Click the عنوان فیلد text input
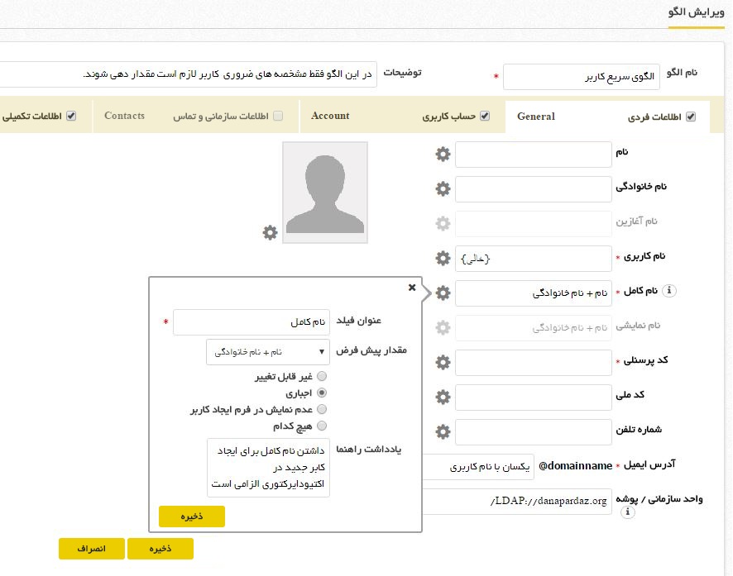The width and height of the screenshot is (733, 576). (x=251, y=321)
